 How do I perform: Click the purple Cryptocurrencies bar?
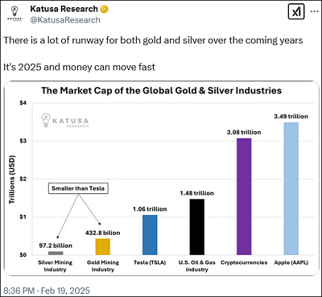pos(244,196)
